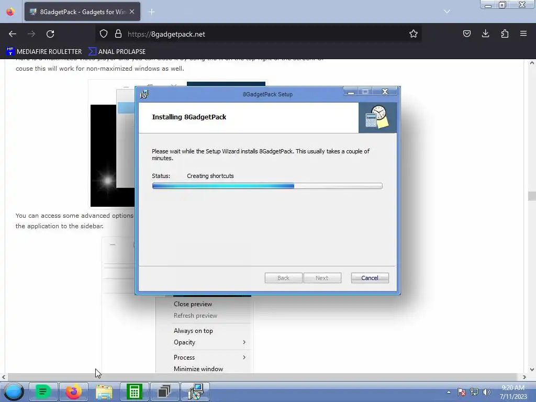The image size is (536, 402).
Task: Reload the 8gadgetpack.net page
Action: [50, 34]
